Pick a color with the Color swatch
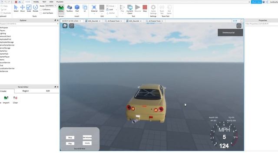The height and width of the screenshot is (156, 278). click(102, 7)
